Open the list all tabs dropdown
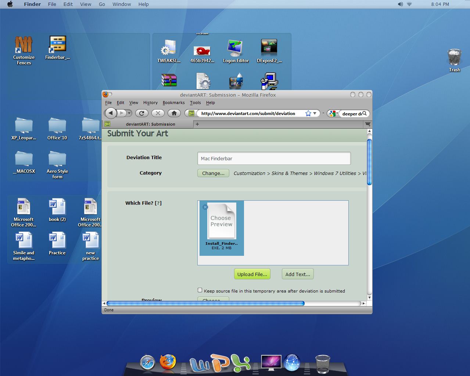The image size is (470, 376). click(368, 124)
